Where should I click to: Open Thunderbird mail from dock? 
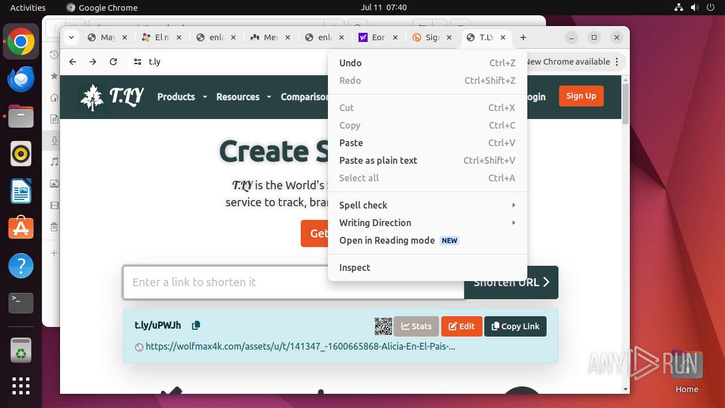click(21, 79)
